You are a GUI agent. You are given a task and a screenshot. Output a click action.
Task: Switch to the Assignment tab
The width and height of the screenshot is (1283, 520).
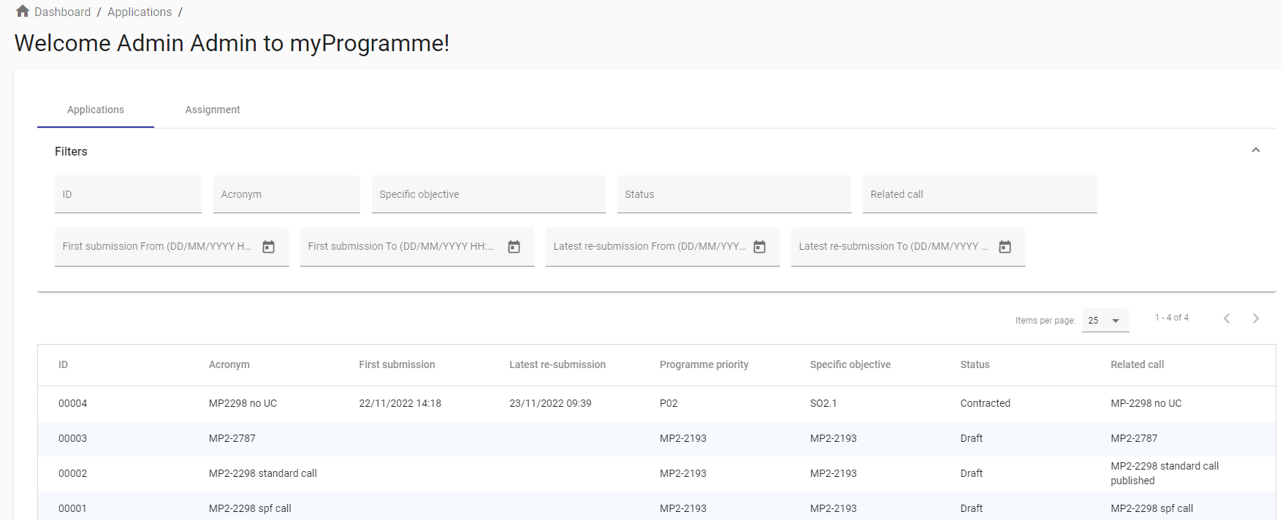(213, 110)
